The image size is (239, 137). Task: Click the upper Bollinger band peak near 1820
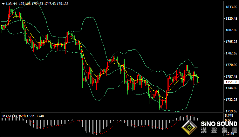90,18
